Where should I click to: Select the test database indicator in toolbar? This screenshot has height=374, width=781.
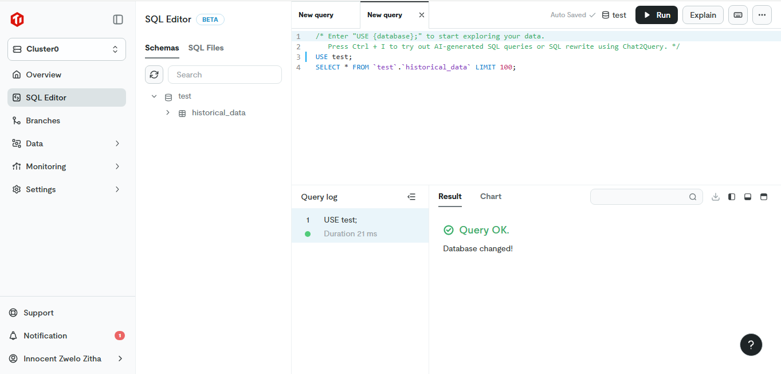[x=614, y=15]
